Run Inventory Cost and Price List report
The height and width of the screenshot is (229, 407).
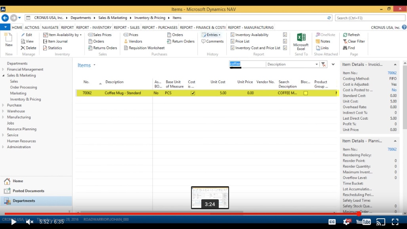255,48
